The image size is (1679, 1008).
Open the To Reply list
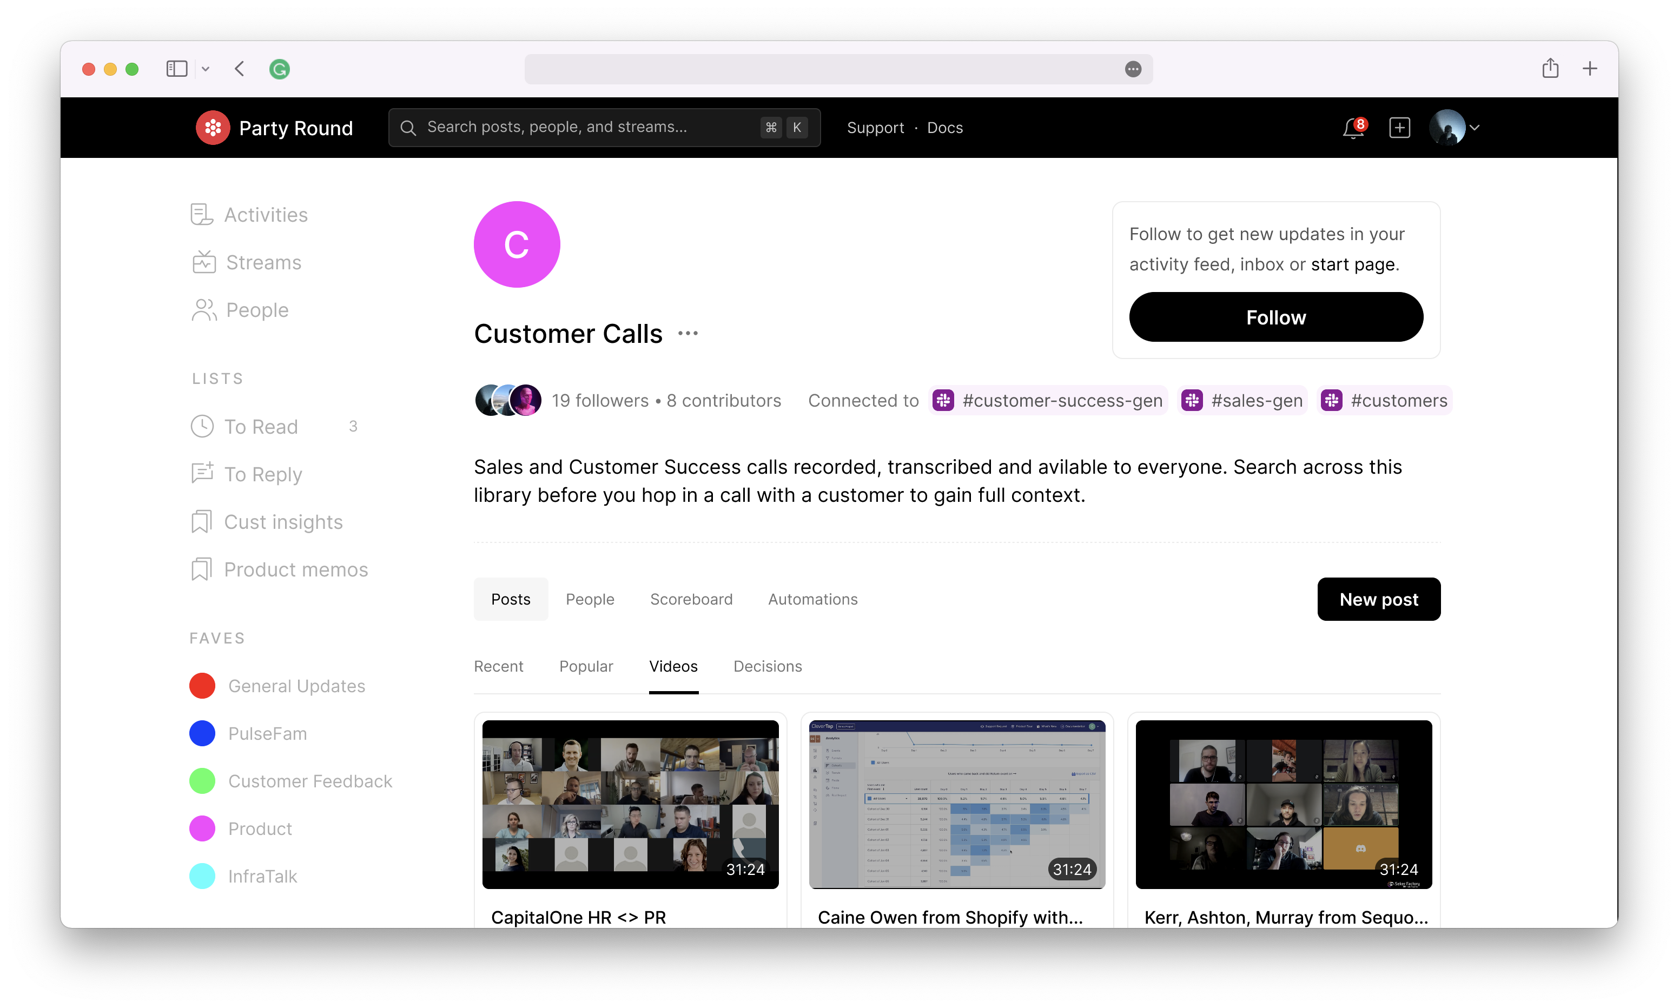click(x=262, y=474)
